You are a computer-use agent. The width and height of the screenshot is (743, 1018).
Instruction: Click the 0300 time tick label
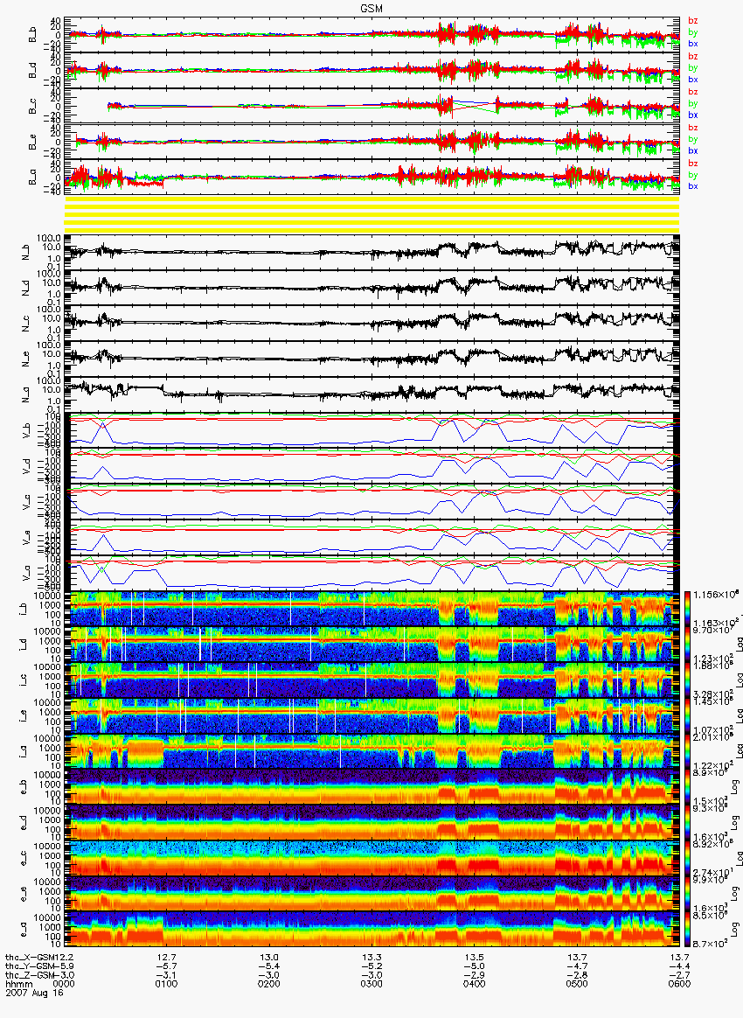click(x=371, y=984)
